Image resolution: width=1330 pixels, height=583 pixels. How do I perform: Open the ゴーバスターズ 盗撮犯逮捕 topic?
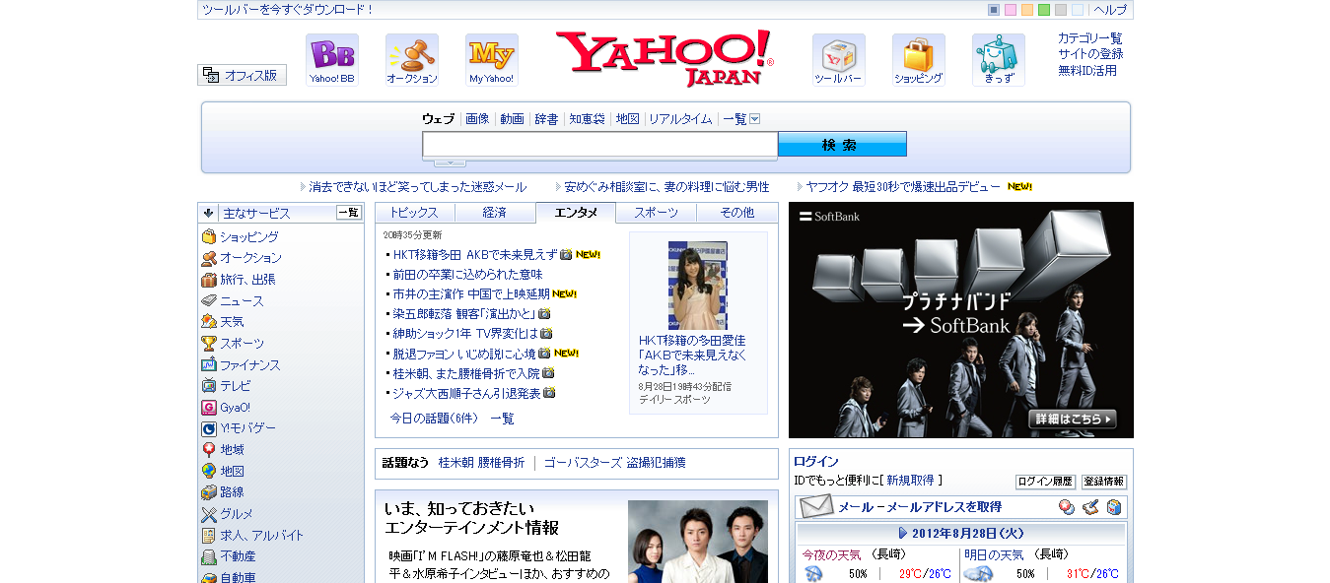coord(614,462)
